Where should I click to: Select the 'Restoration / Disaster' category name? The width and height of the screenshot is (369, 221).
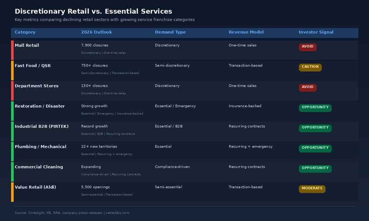coord(39,106)
